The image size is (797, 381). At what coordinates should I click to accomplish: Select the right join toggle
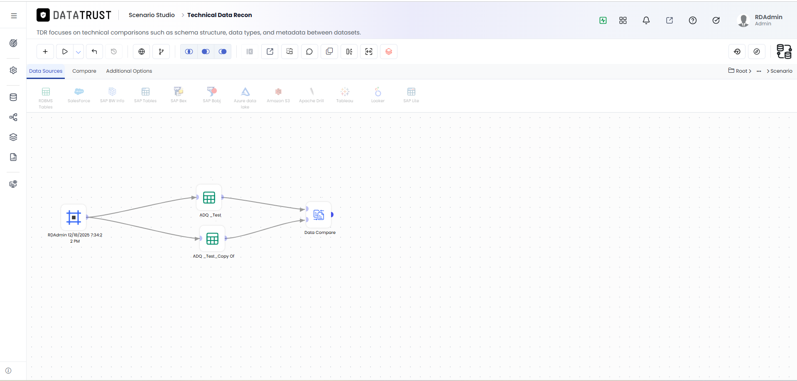coord(223,52)
